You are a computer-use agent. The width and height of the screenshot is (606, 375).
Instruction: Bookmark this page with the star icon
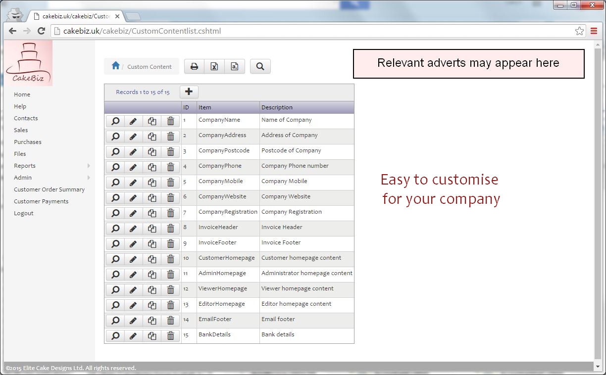click(x=579, y=31)
